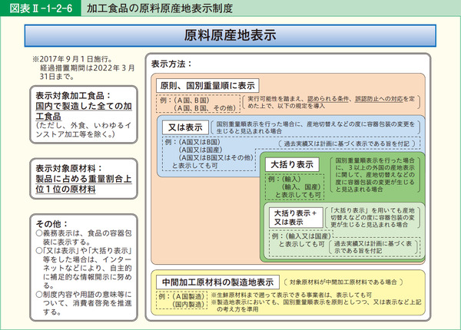Click the figure number label 図表Ⅱ-1-2-6
Viewport: 461px width, 330px height.
(41, 8)
